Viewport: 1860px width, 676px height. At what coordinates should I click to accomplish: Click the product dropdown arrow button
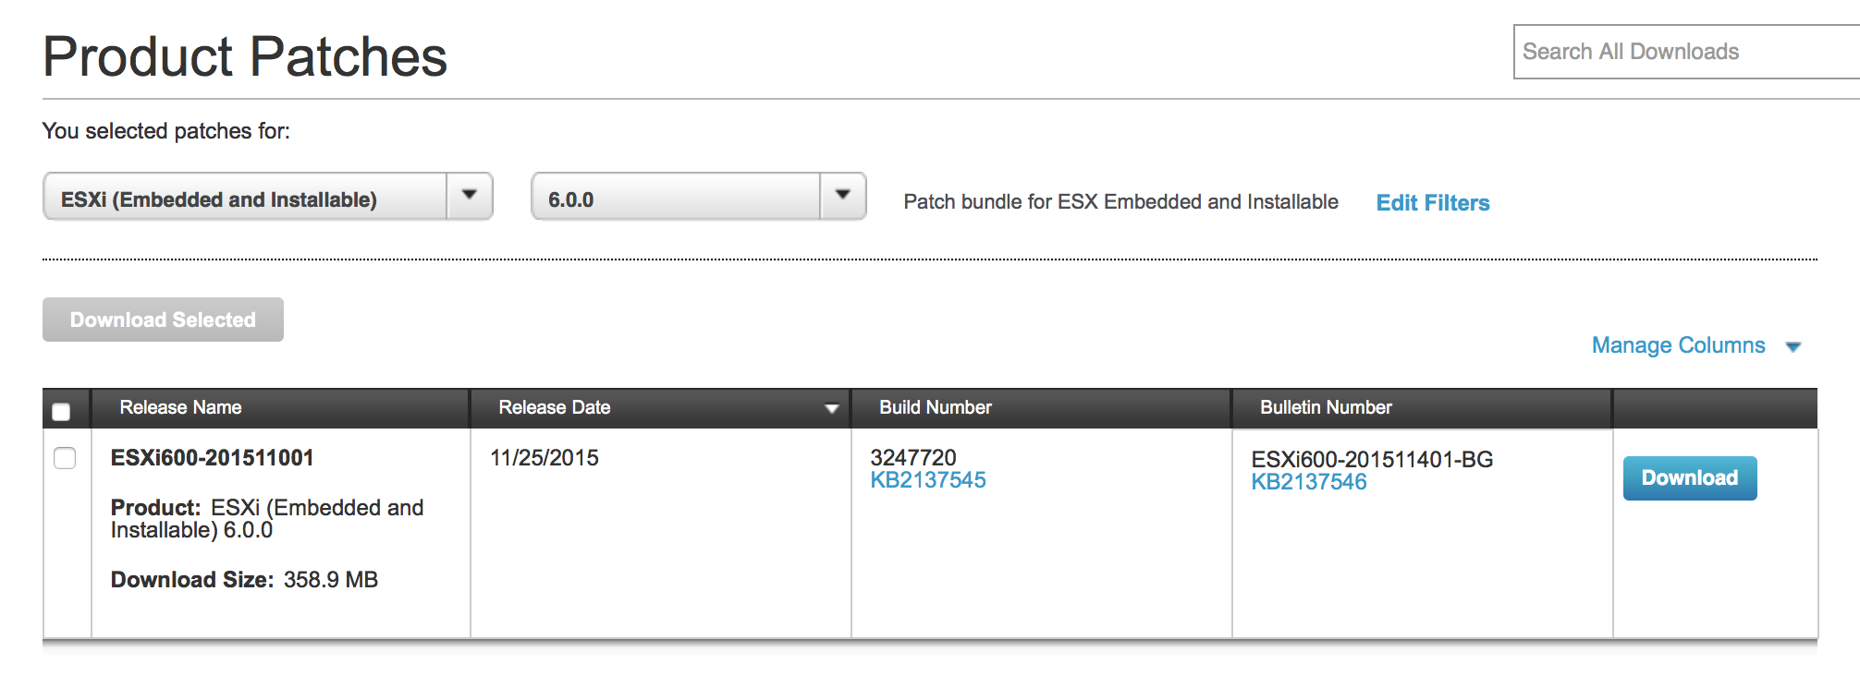pyautogui.click(x=470, y=196)
